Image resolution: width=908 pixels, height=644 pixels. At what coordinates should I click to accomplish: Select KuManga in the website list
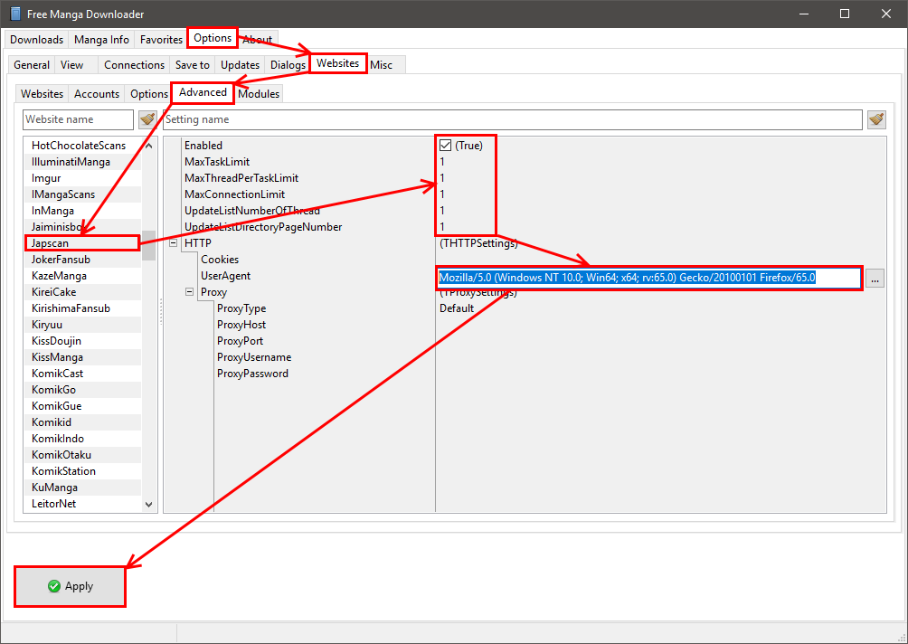pos(81,487)
